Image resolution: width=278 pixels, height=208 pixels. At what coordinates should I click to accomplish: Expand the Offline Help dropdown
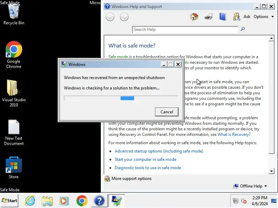[250, 186]
